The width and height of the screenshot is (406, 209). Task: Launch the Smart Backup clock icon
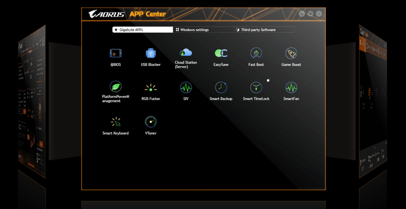[221, 87]
